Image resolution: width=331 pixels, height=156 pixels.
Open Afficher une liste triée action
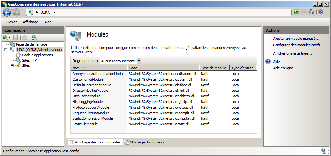pos(292,53)
